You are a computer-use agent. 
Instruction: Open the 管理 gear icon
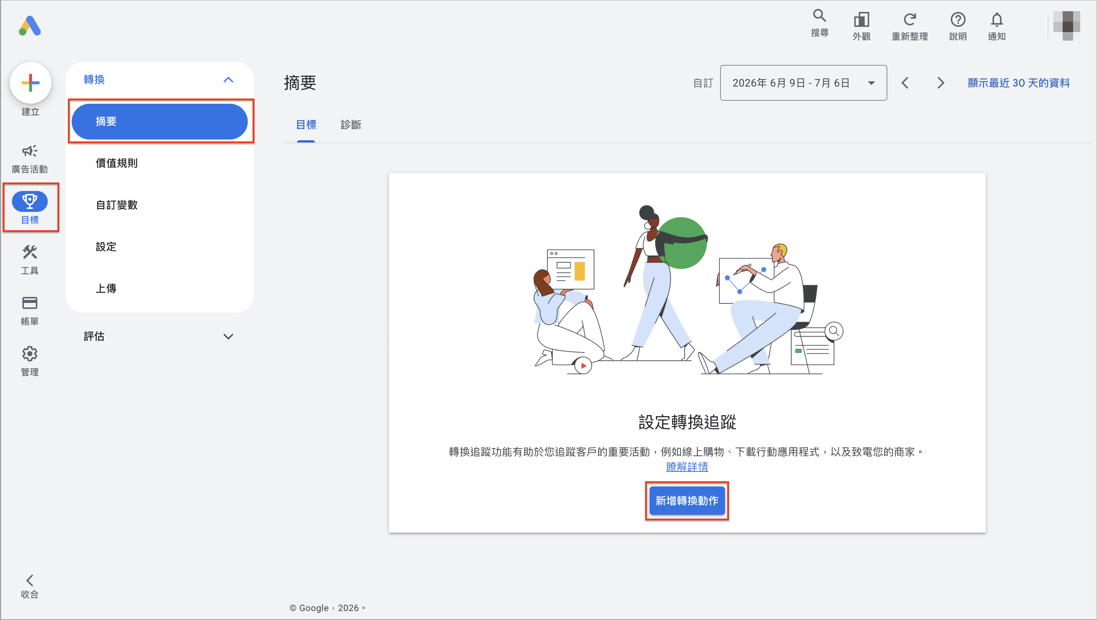pos(30,353)
